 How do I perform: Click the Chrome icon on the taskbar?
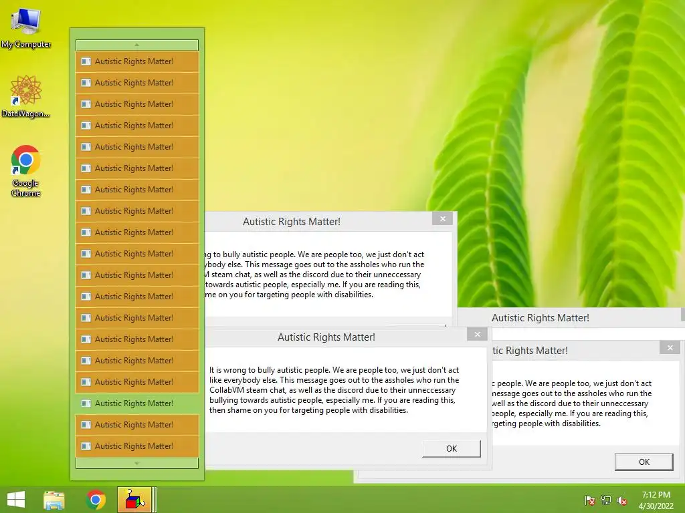pos(96,500)
